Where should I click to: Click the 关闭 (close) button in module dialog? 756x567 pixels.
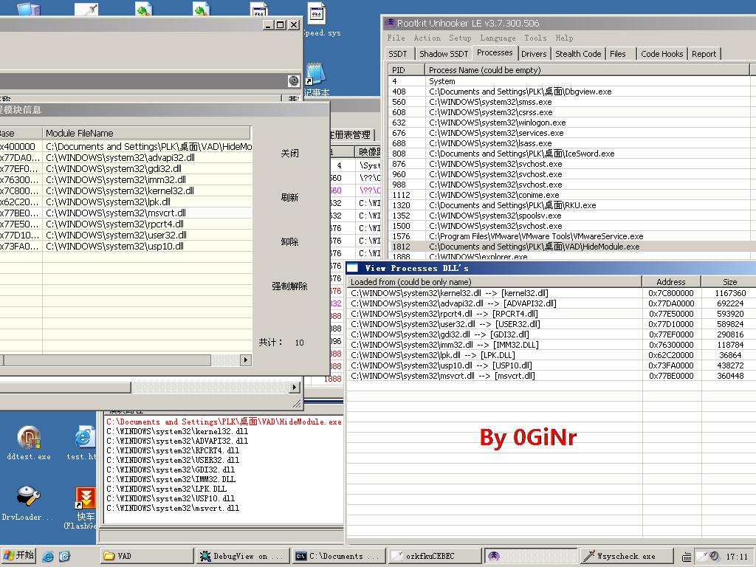289,154
